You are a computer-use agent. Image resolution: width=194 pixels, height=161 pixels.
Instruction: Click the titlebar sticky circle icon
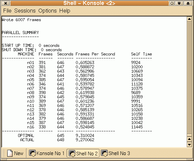tap(172, 3)
